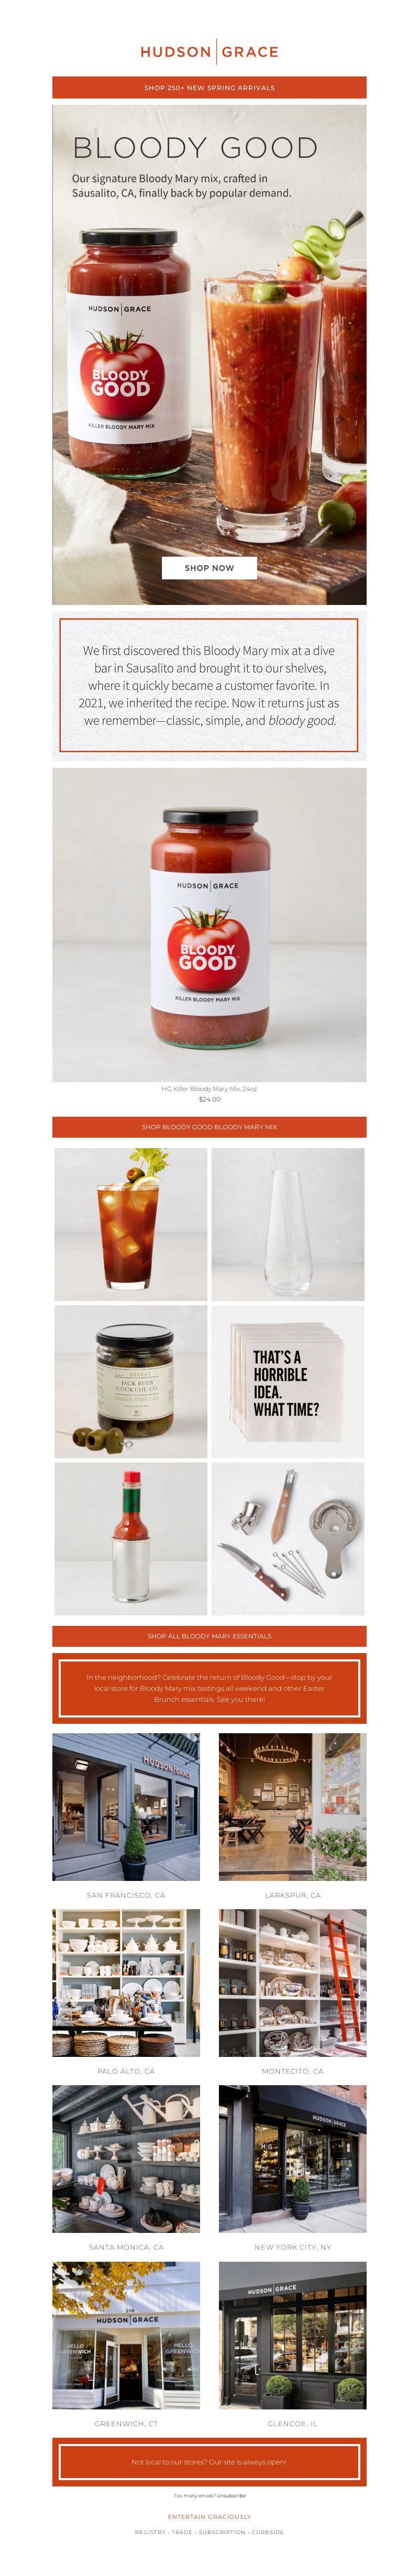The height and width of the screenshot is (2576, 419).
Task: Open the Shop 250+ New Spring Arrivals banner
Action: click(x=209, y=87)
